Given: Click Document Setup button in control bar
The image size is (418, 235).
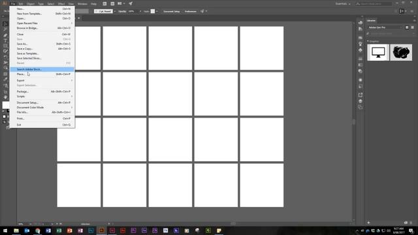Looking at the screenshot, I should click(x=171, y=12).
